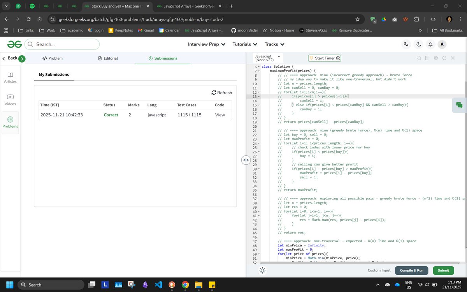Open the Strivers-A2Zs bookmark
This screenshot has height=292, width=467.
point(313,30)
